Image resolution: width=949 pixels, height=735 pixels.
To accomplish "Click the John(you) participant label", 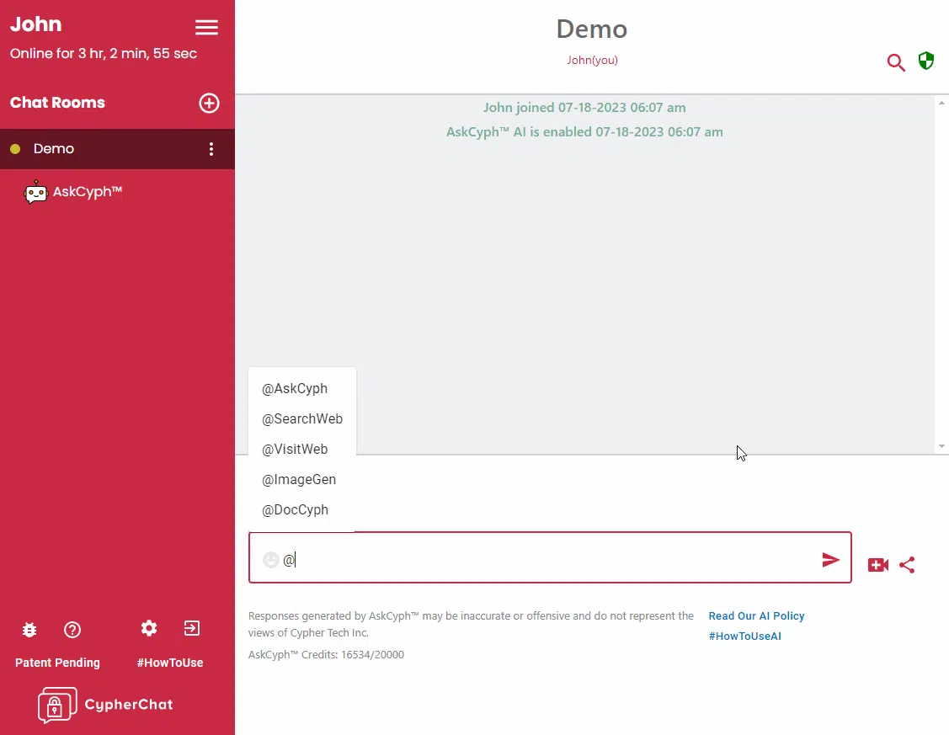I will click(x=592, y=60).
